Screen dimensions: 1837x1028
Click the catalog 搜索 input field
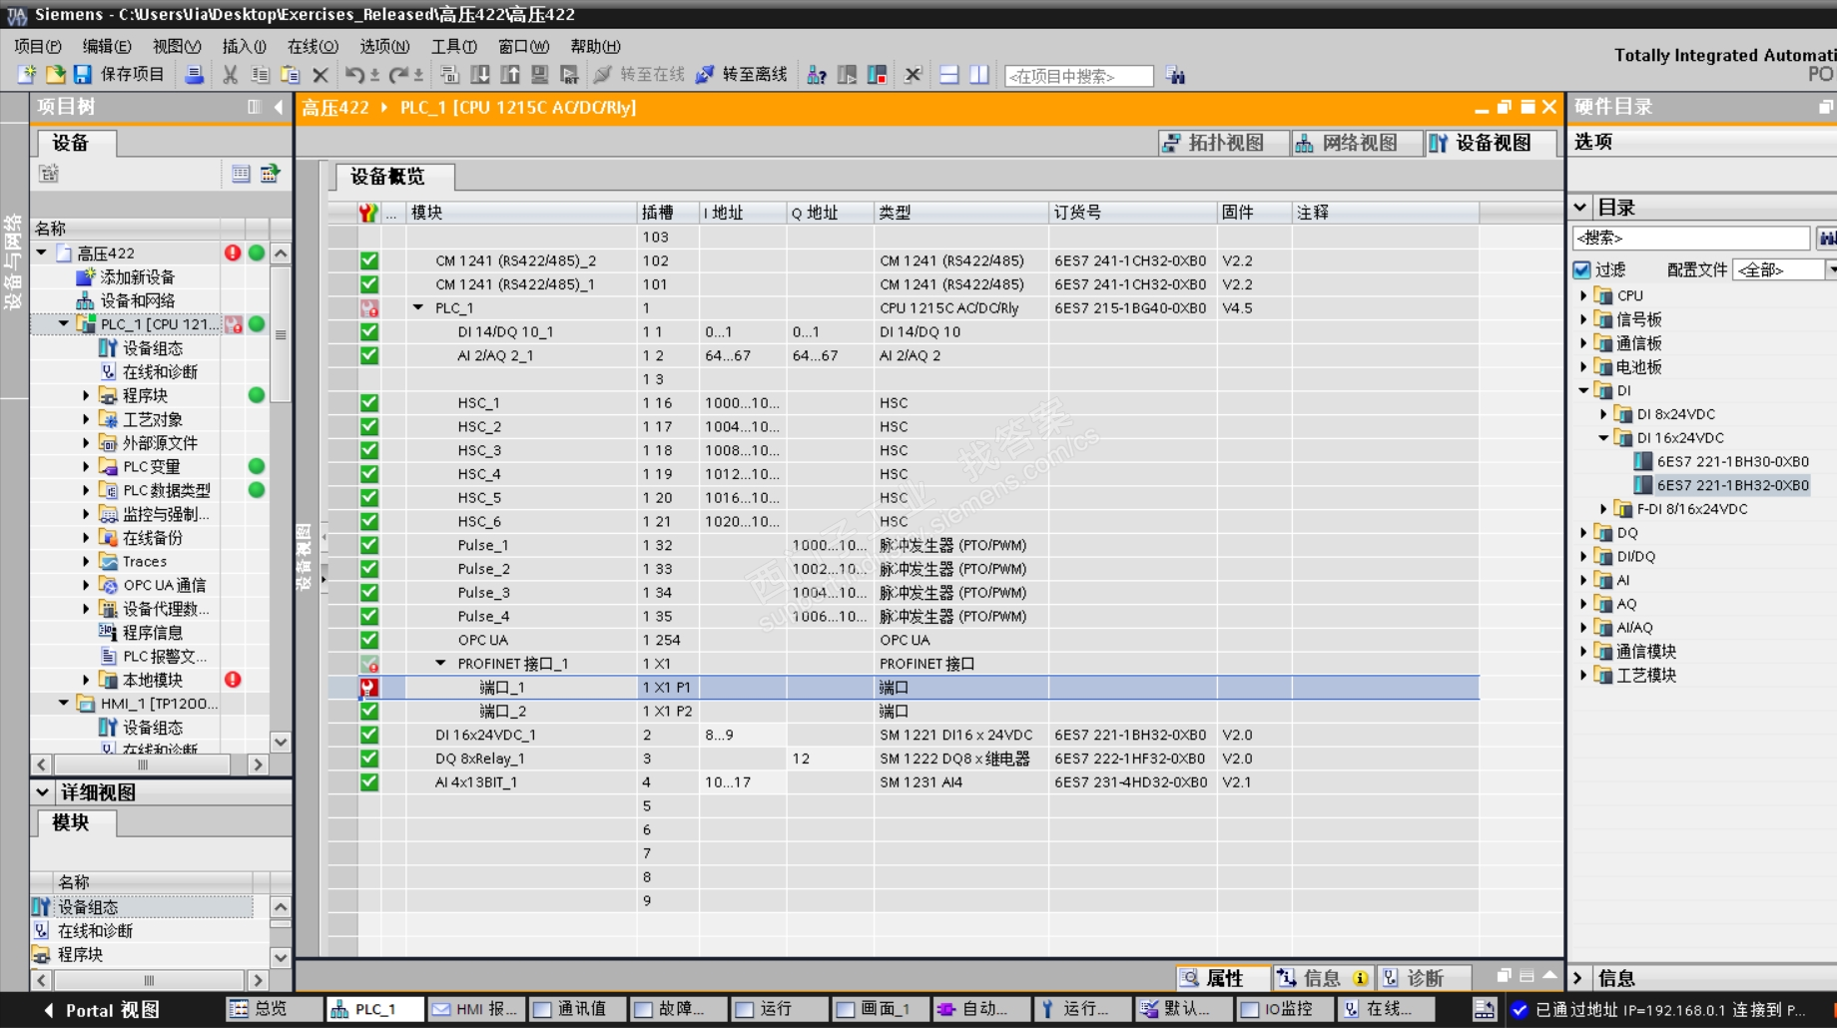coord(1691,238)
